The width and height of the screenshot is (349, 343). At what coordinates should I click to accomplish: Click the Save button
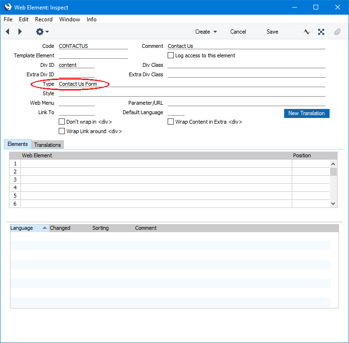pos(272,32)
